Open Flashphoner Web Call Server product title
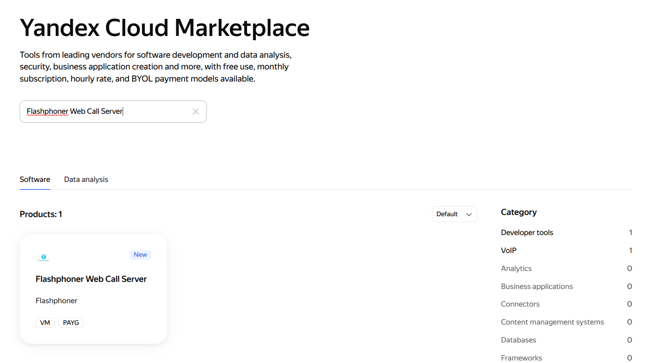Image resolution: width=654 pixels, height=363 pixels. coord(91,279)
